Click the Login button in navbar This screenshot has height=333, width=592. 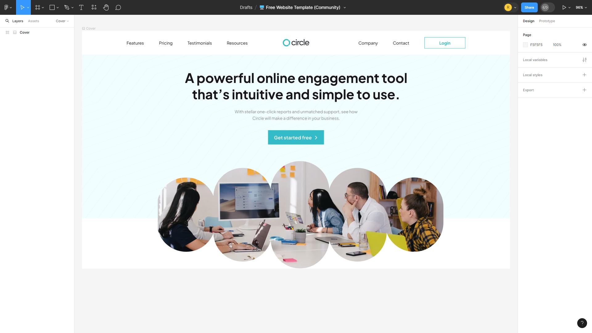pos(444,43)
